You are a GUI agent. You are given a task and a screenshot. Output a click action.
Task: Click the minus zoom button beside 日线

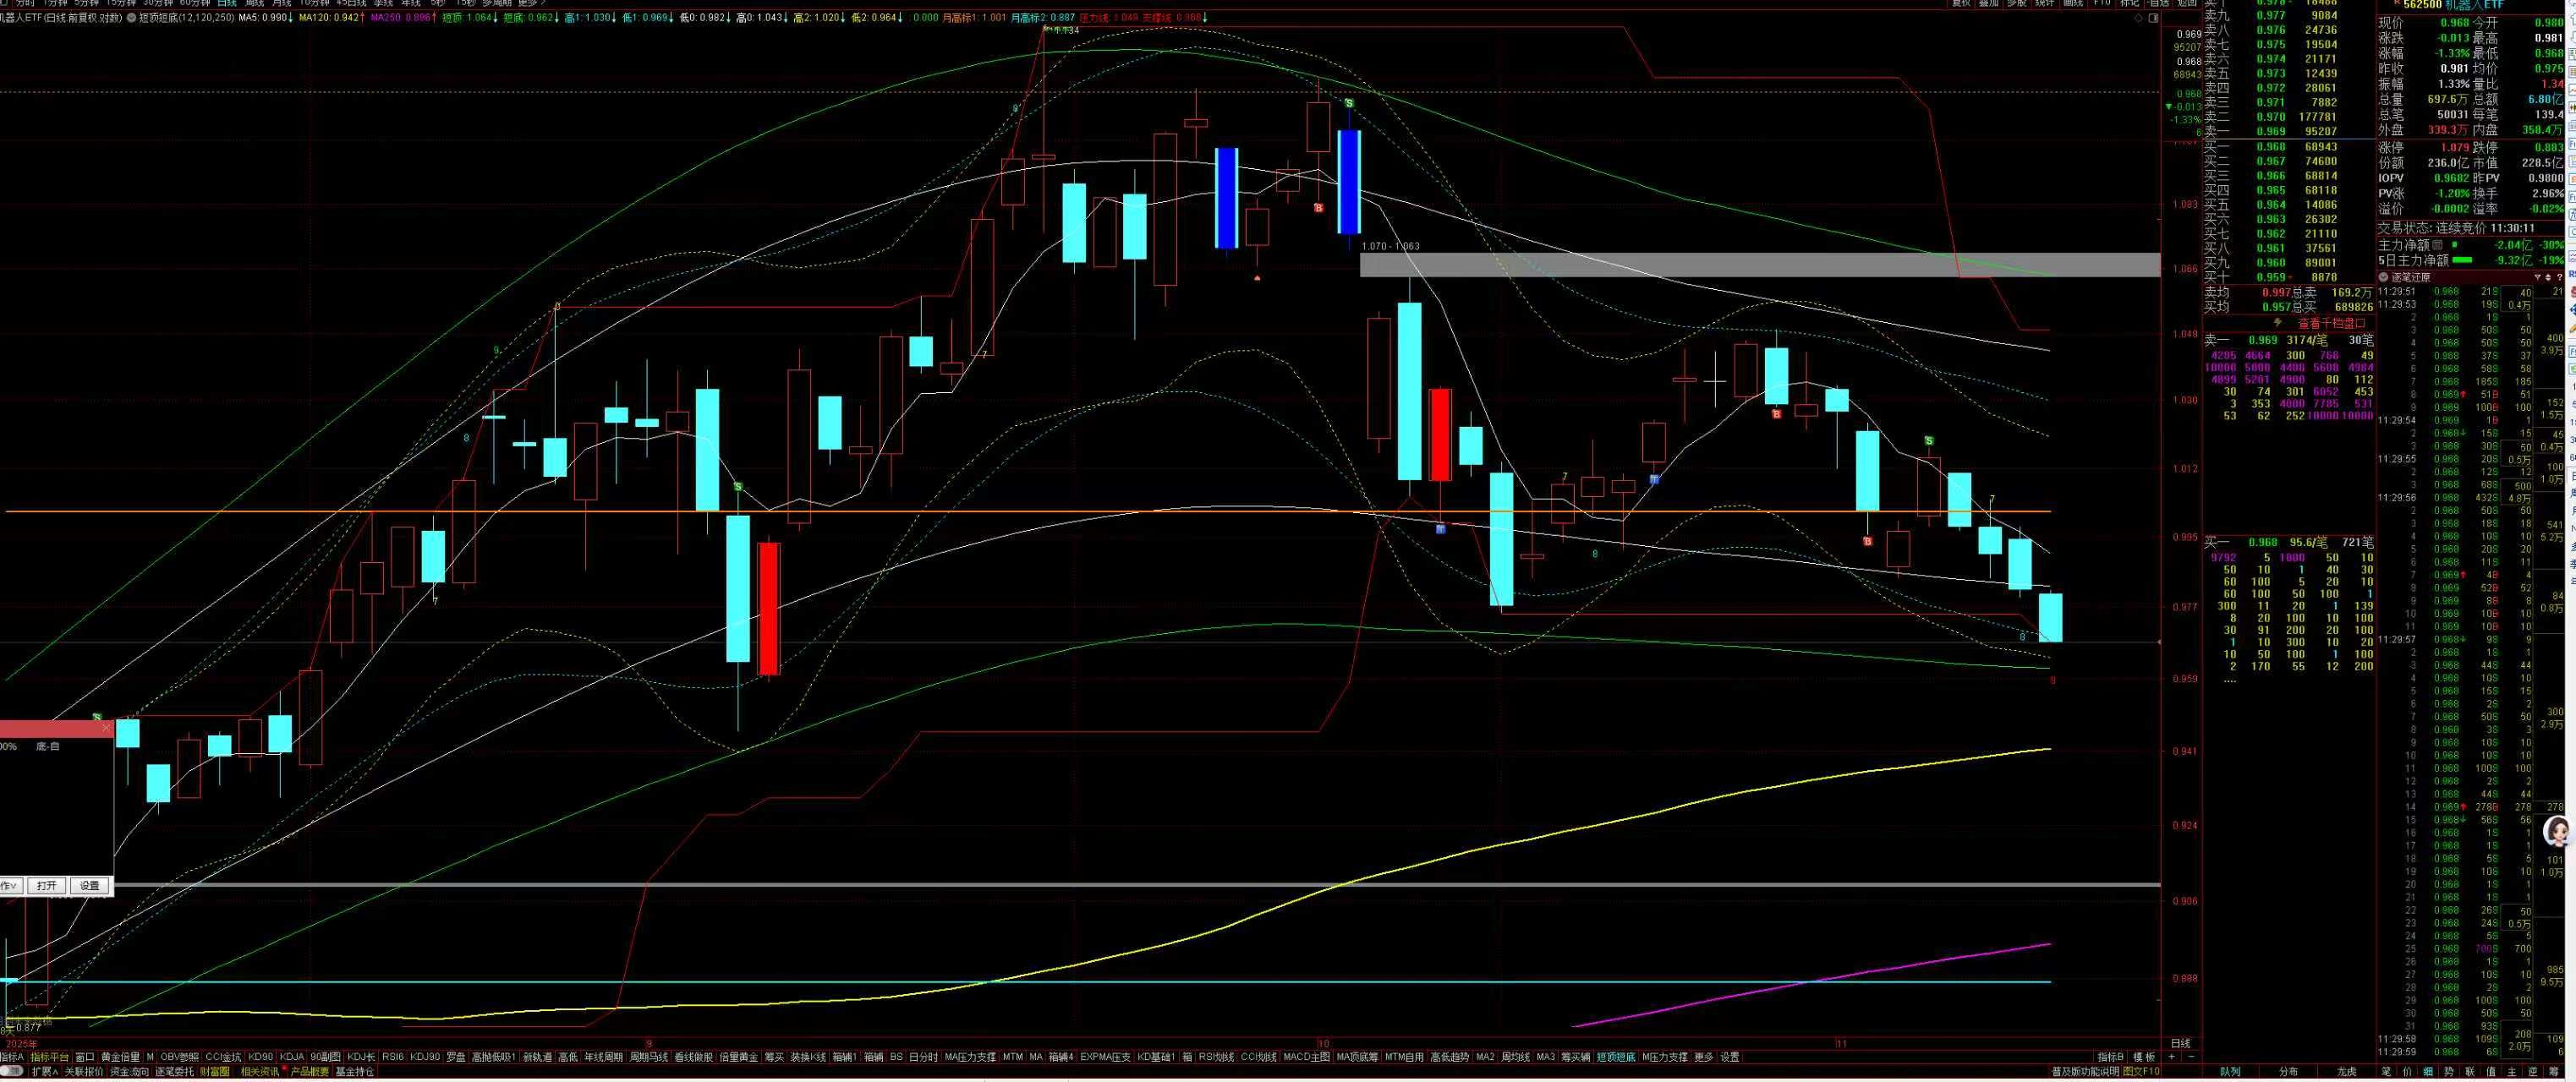(2191, 1057)
